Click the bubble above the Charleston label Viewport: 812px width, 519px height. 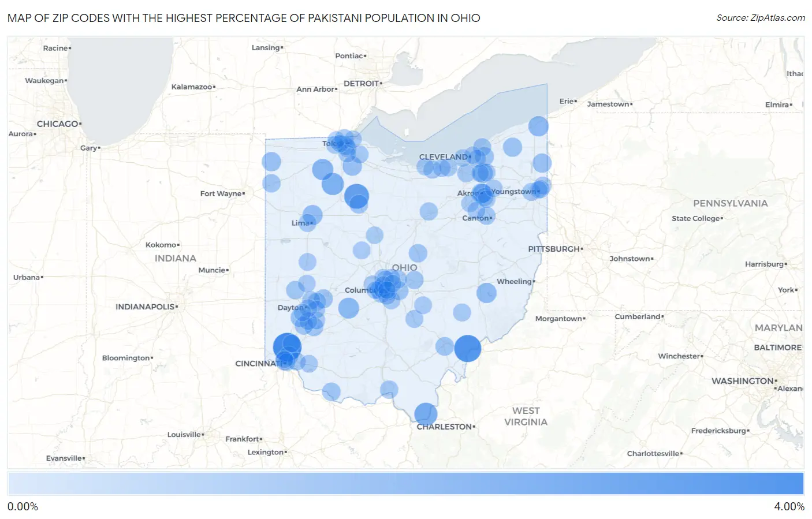point(426,414)
